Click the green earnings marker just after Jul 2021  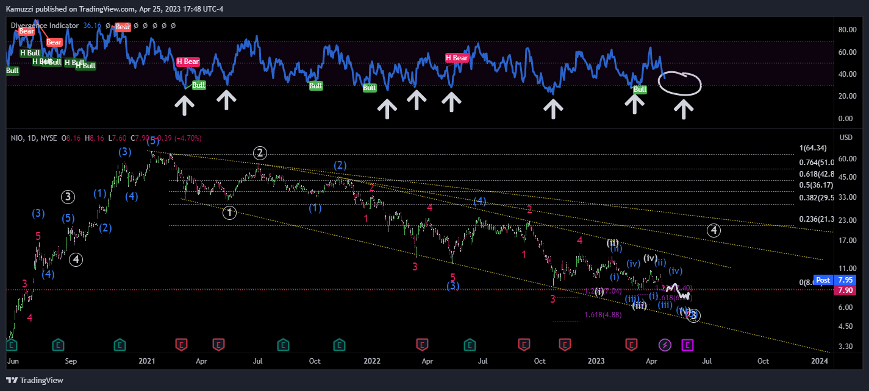pos(283,345)
